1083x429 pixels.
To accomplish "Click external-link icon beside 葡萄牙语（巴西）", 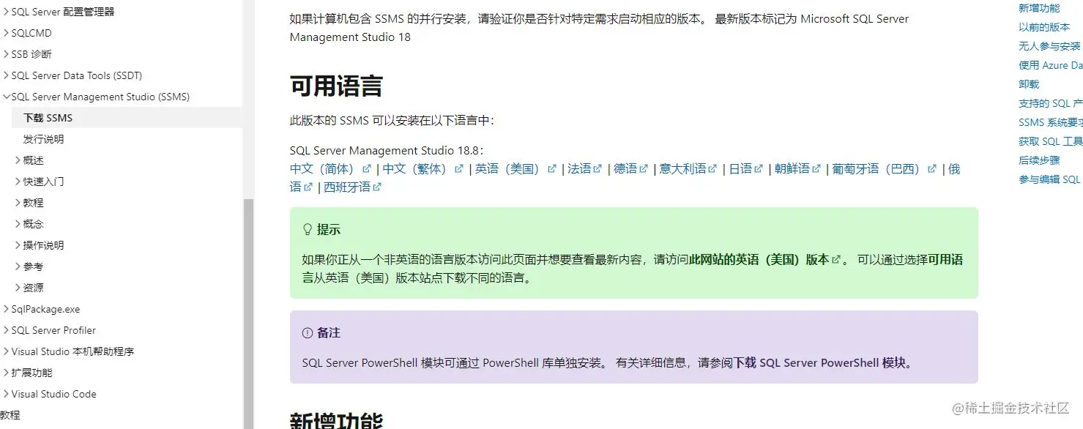I will coord(931,169).
